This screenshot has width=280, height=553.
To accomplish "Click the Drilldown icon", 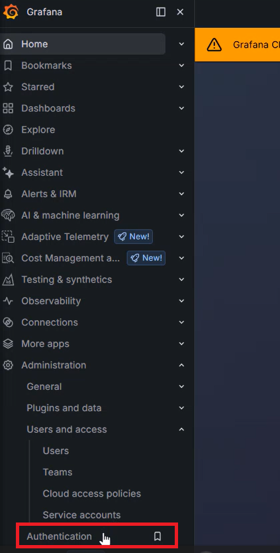I will tap(8, 151).
